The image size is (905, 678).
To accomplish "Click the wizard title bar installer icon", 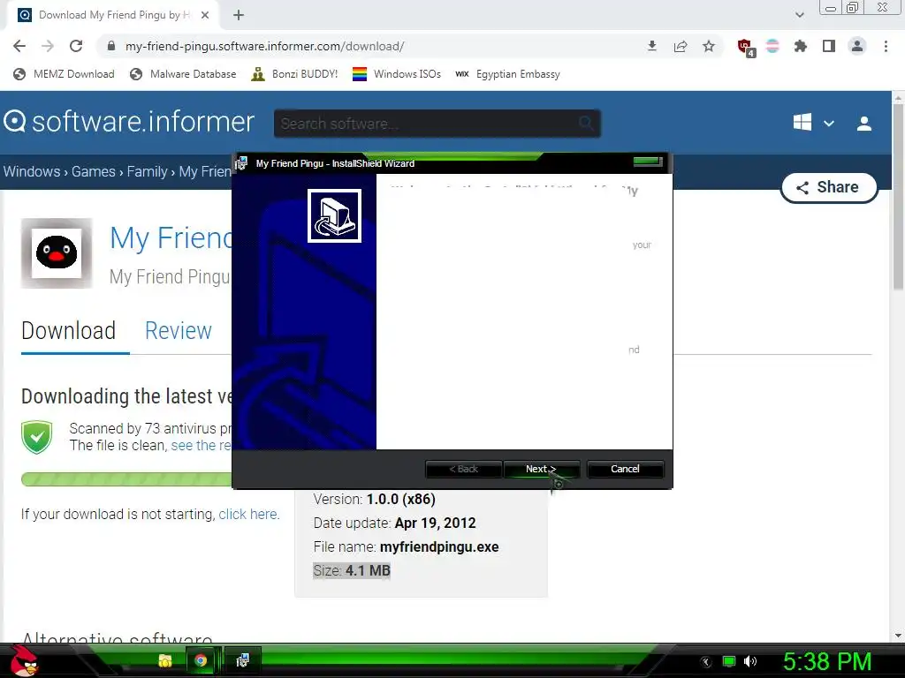I will click(x=241, y=163).
